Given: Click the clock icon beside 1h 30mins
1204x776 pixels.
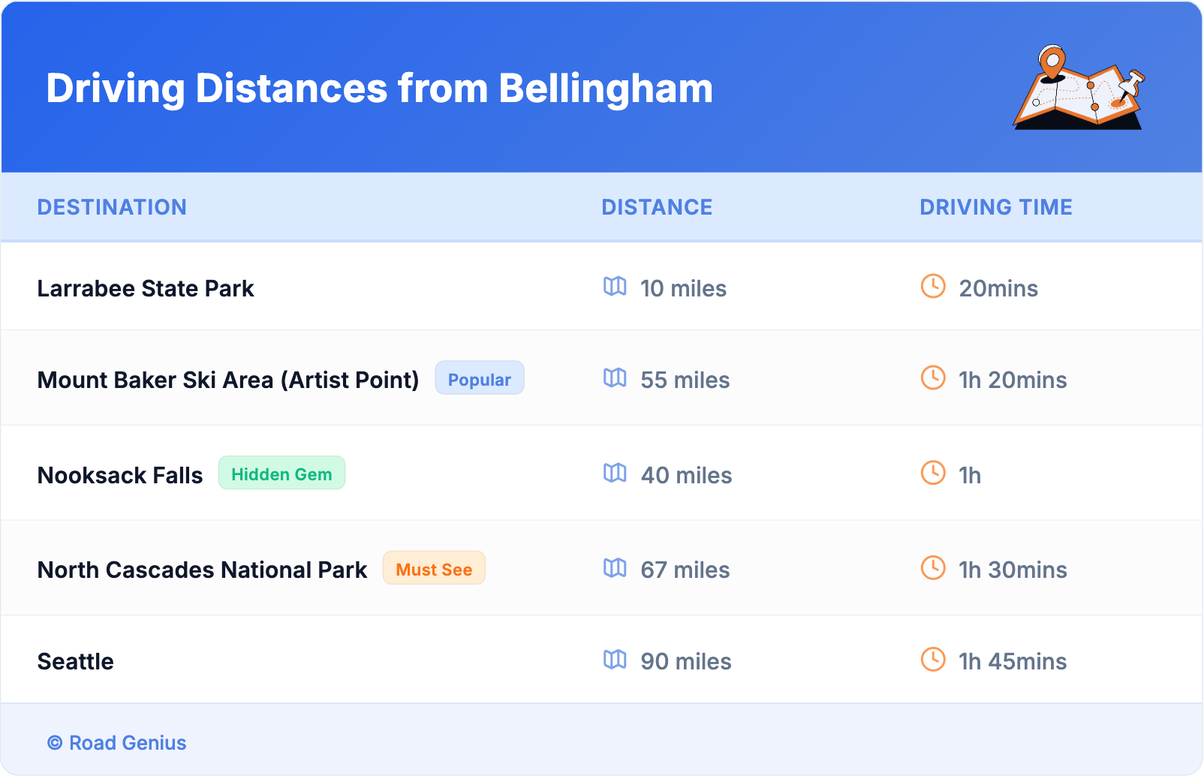Looking at the screenshot, I should tap(933, 567).
